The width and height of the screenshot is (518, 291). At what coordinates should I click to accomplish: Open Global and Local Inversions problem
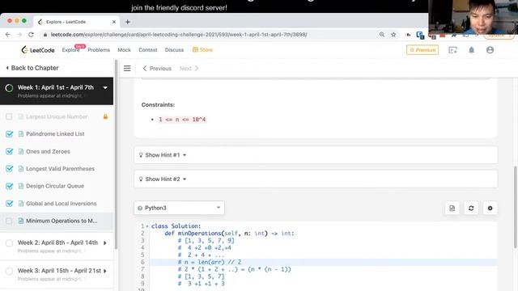click(x=62, y=204)
